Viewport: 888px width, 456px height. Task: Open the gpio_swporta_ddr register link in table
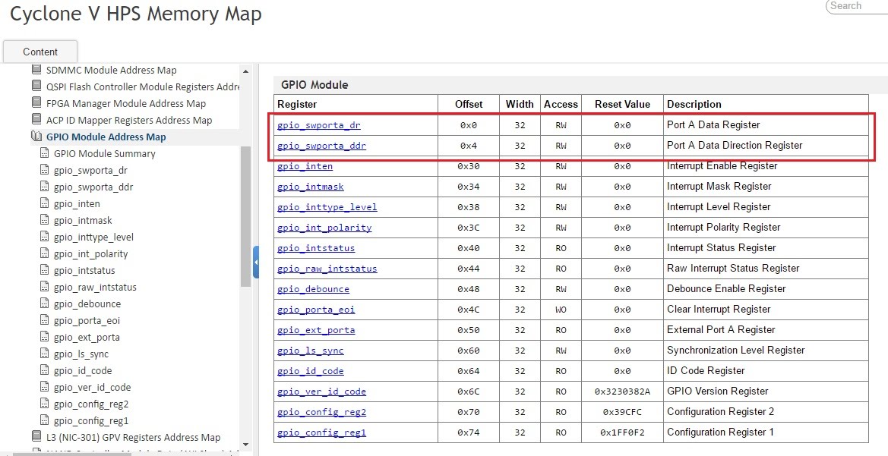(x=321, y=146)
